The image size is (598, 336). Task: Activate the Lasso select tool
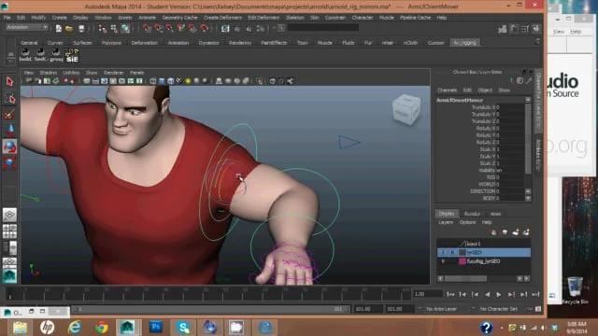tap(9, 97)
